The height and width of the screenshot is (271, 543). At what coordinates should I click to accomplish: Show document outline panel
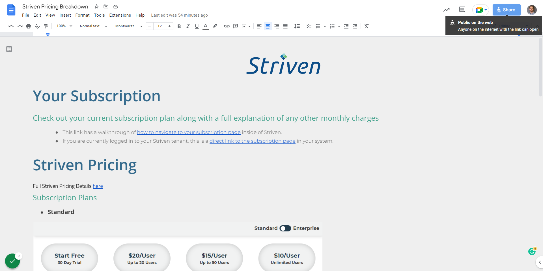[x=9, y=49]
